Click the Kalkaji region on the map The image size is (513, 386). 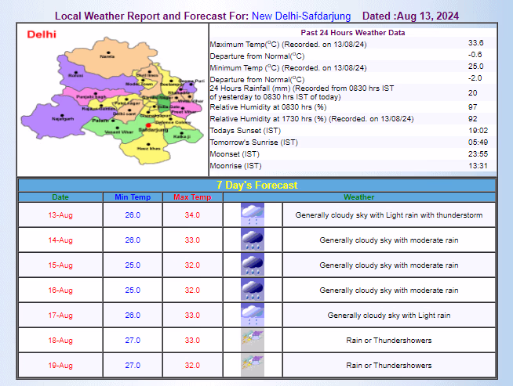(x=183, y=135)
